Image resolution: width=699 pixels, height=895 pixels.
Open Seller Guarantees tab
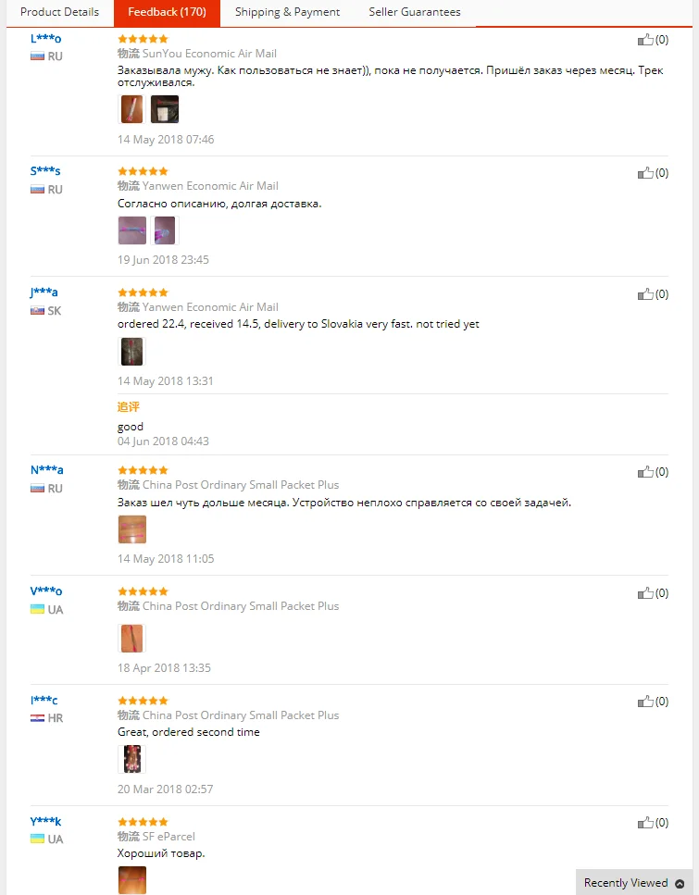click(415, 12)
